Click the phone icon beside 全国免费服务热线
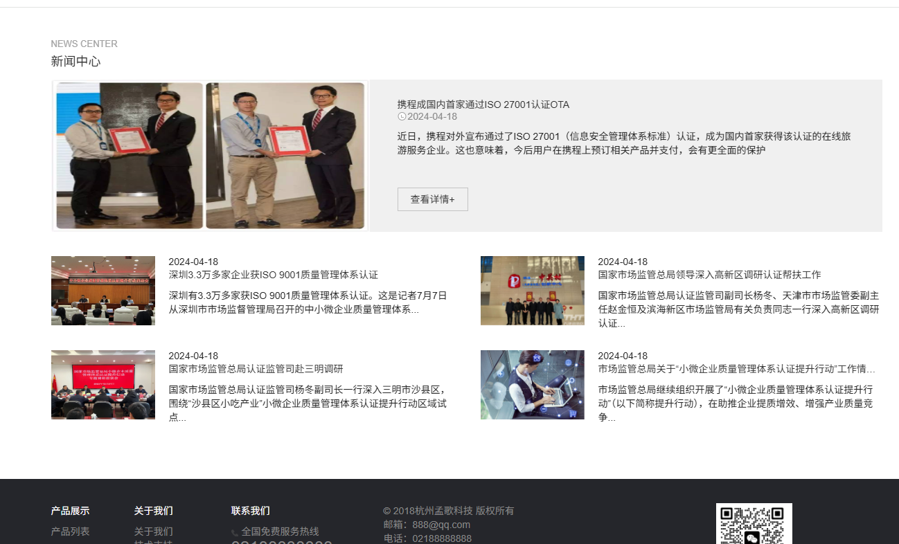This screenshot has width=899, height=544. tap(235, 533)
